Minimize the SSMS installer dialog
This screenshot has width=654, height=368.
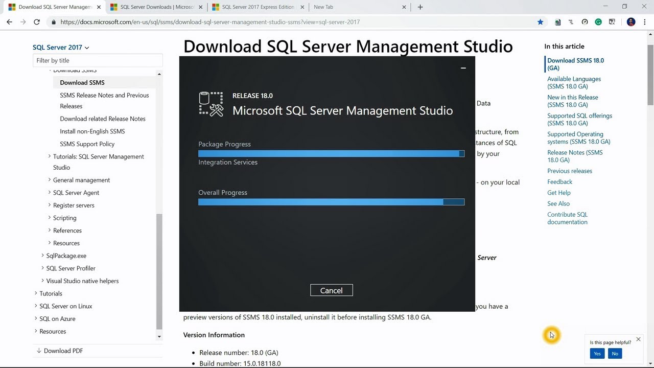463,68
